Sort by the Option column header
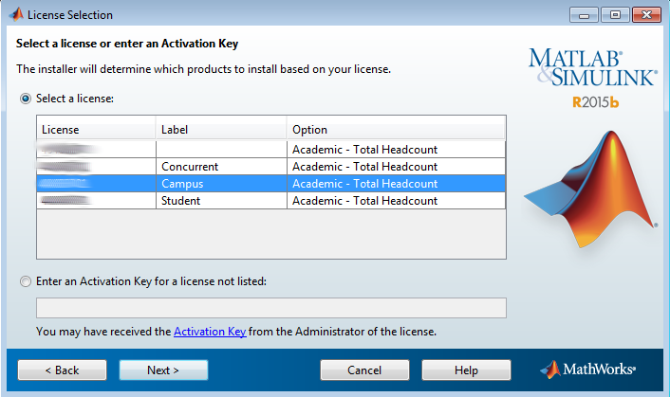 pyautogui.click(x=396, y=129)
